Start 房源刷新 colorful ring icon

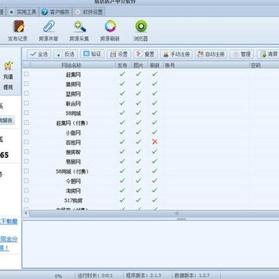[x=110, y=26]
